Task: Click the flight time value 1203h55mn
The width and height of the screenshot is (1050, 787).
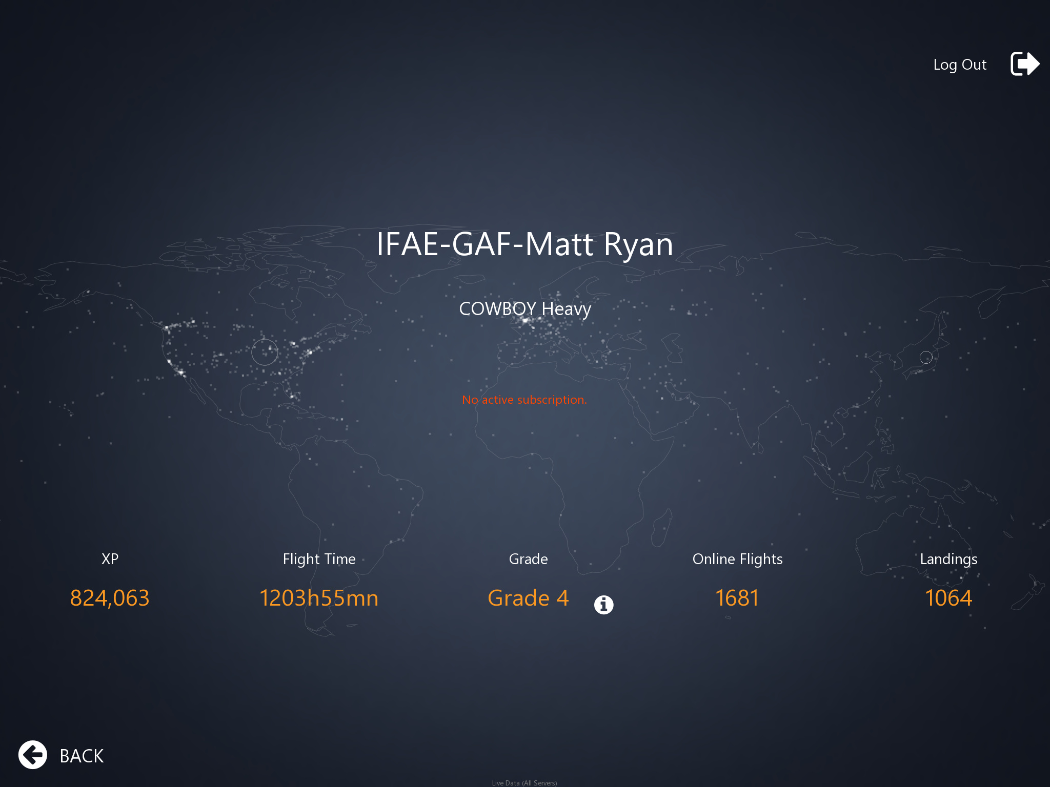Action: point(319,598)
